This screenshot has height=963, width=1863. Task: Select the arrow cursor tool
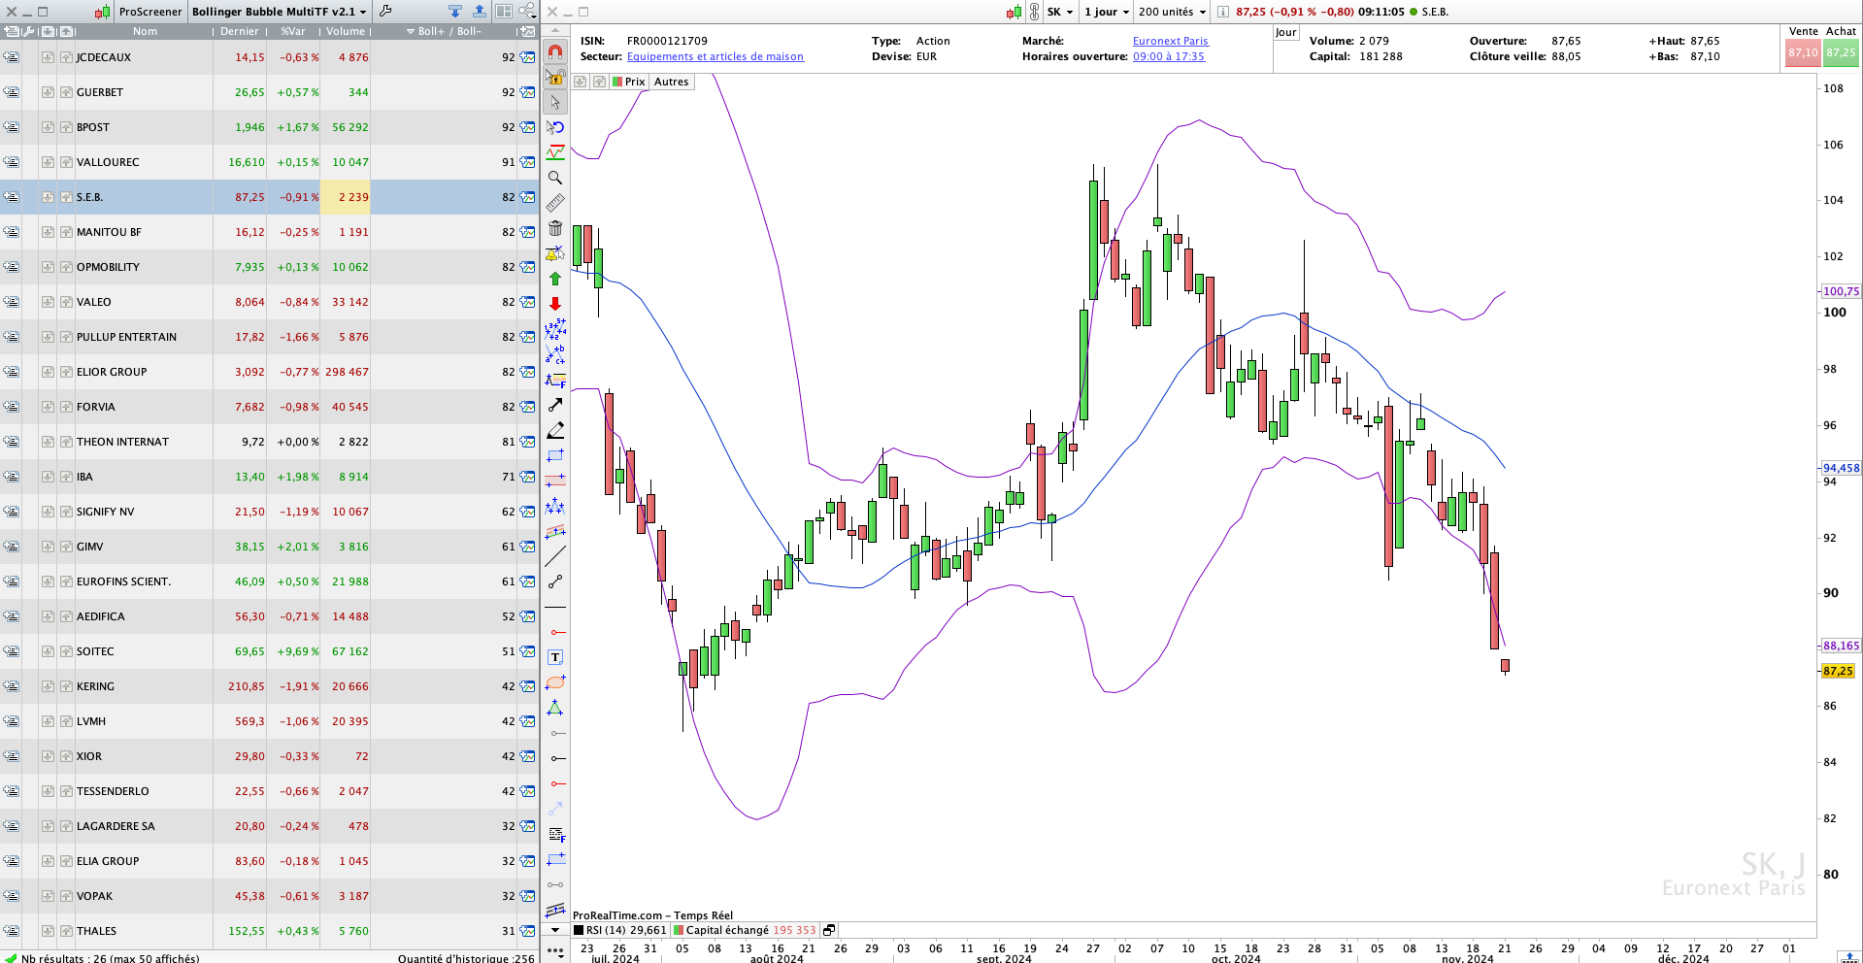(555, 102)
